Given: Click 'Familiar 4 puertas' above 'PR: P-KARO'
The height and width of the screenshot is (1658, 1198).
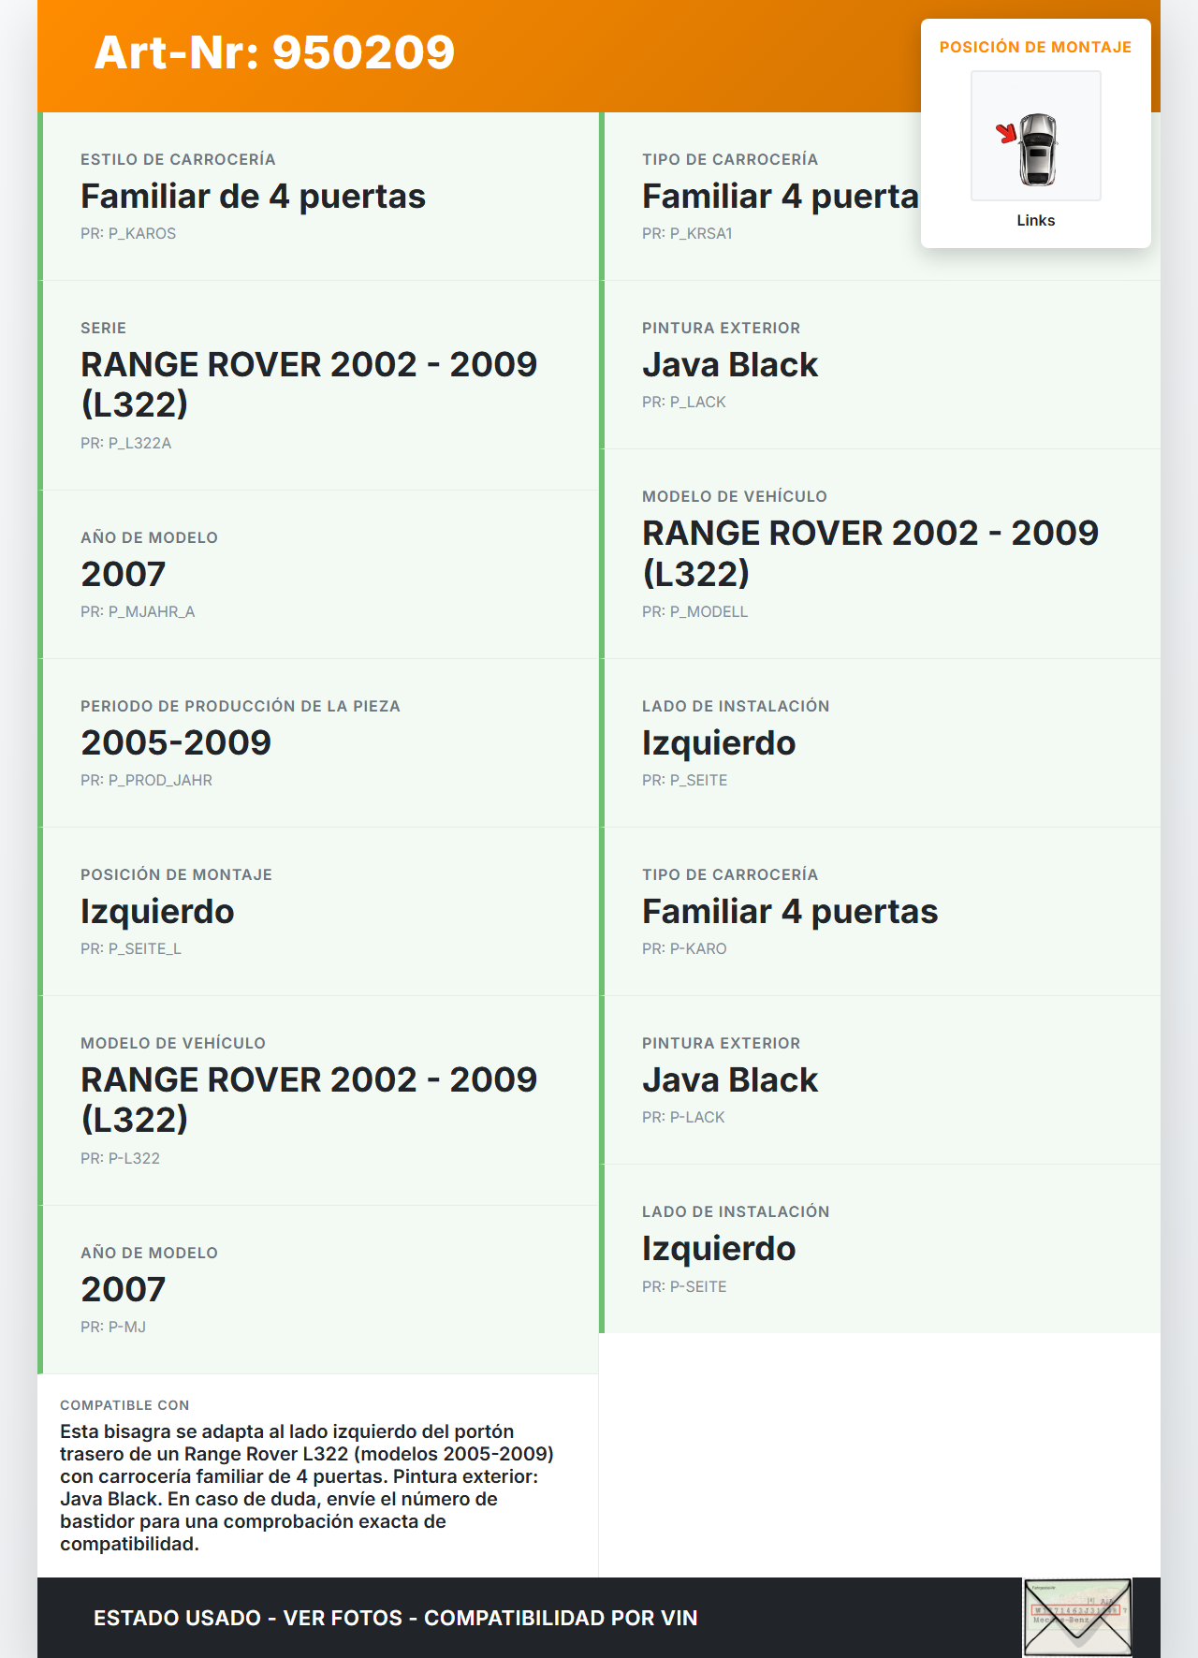Looking at the screenshot, I should pos(790,912).
